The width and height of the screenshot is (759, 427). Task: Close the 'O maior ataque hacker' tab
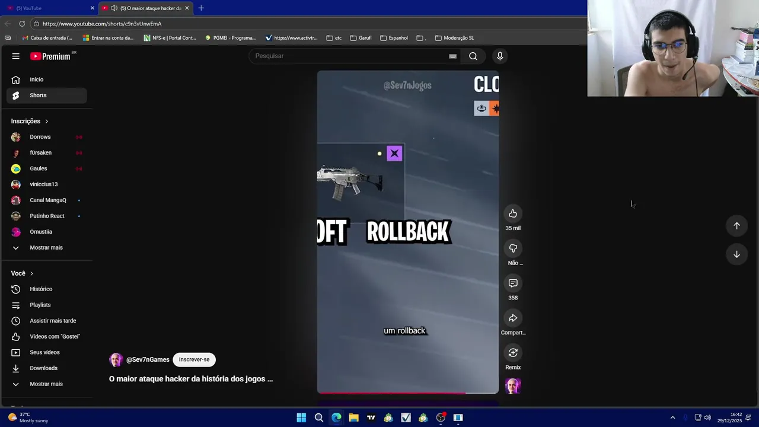coord(187,8)
